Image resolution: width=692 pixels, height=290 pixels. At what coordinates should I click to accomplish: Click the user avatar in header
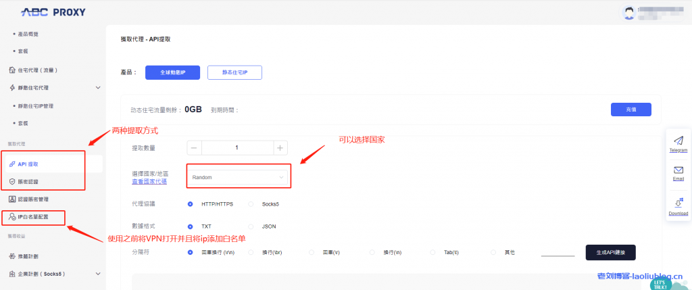tap(628, 11)
